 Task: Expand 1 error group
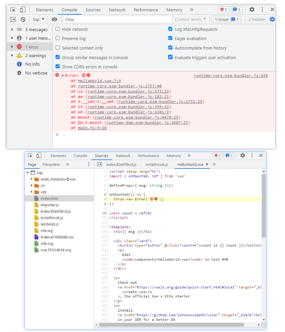[x=12, y=47]
